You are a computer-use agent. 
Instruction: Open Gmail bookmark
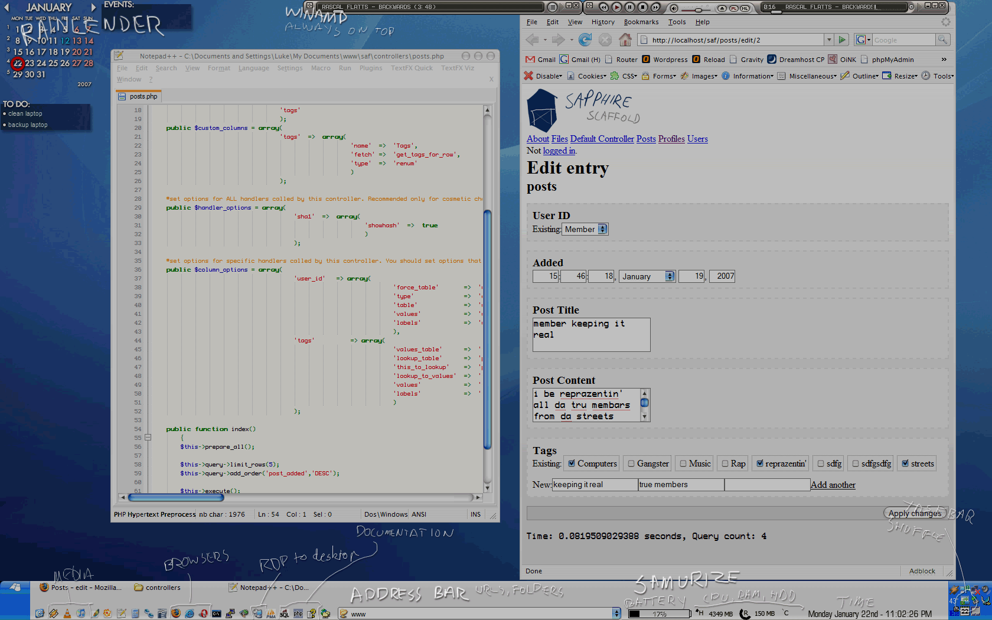coord(540,60)
